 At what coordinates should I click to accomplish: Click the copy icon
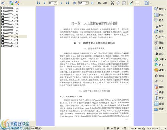[118, 3]
